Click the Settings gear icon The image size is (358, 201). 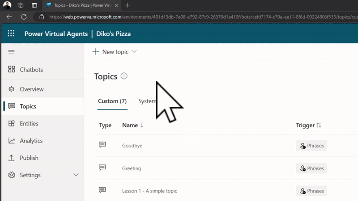point(12,175)
